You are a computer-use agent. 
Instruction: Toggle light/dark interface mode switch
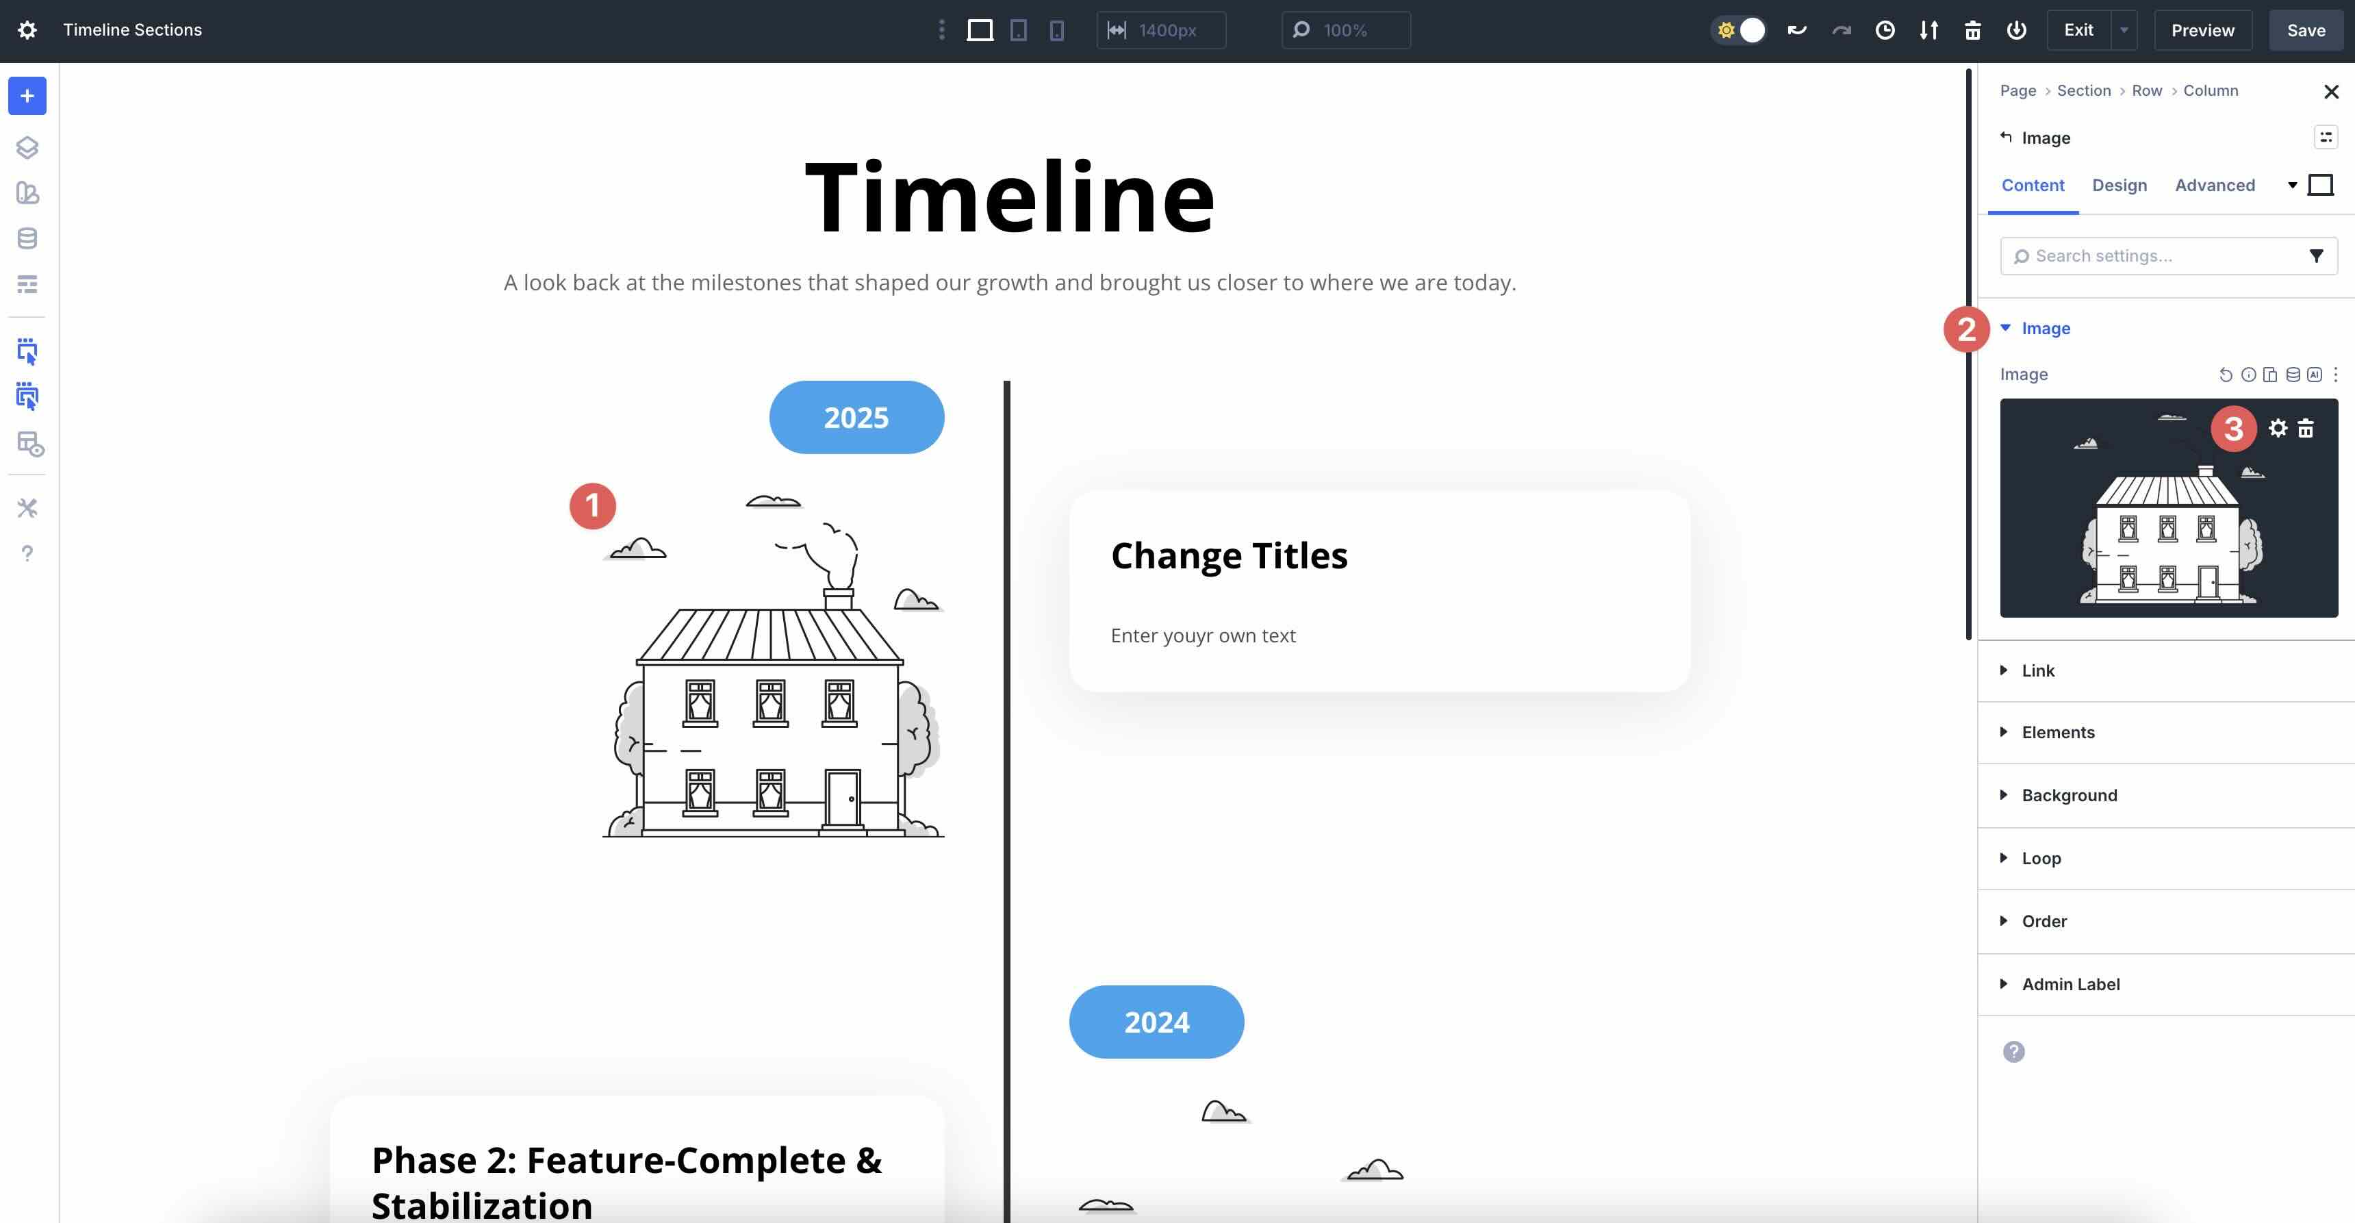click(x=1739, y=30)
